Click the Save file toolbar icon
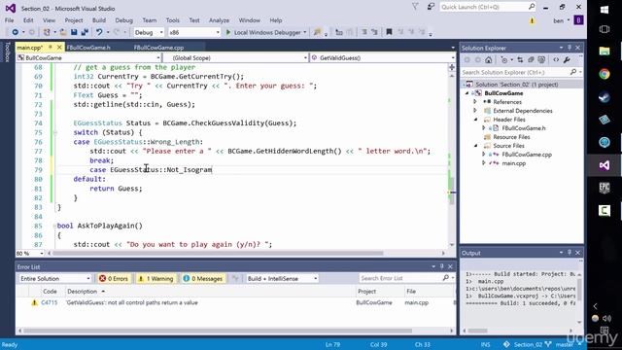 pos(74,32)
